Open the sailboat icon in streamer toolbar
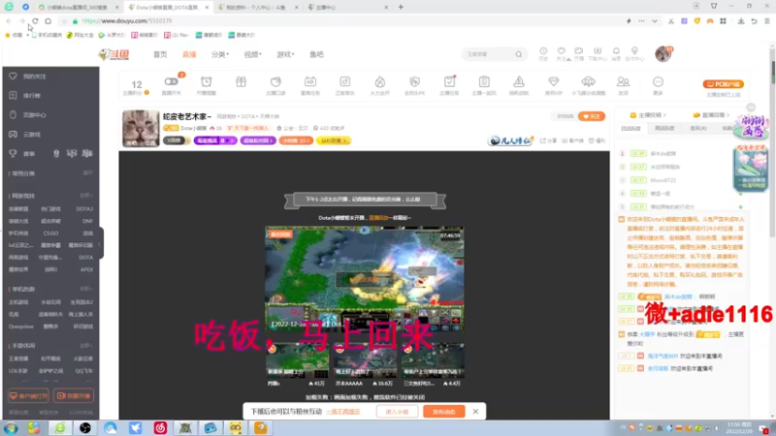 tap(519, 82)
